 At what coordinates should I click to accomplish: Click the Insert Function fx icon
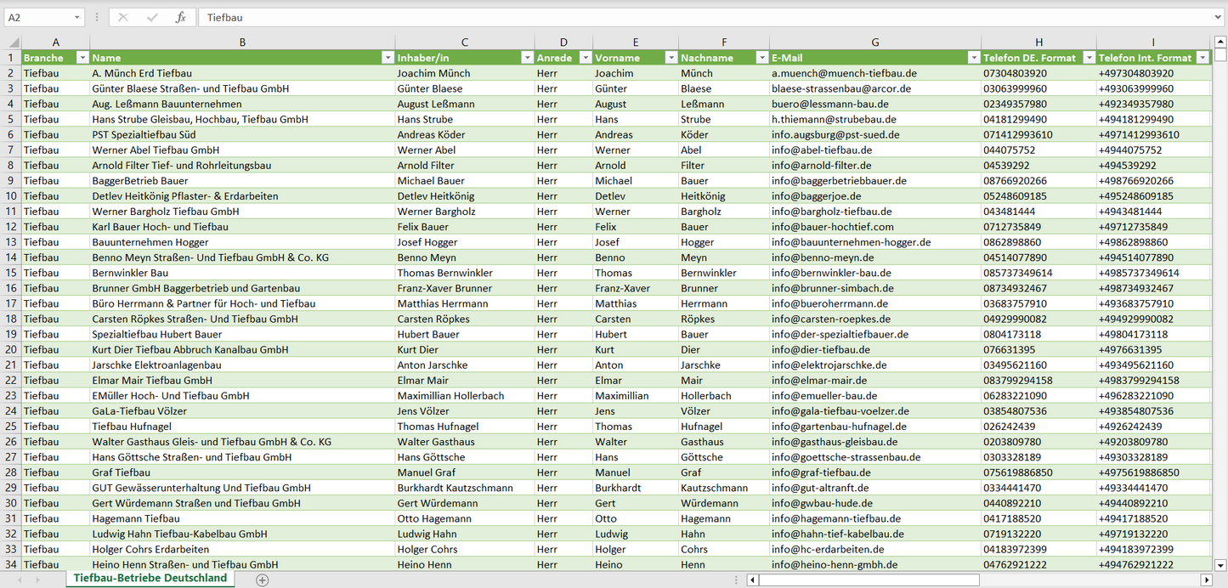tap(180, 17)
